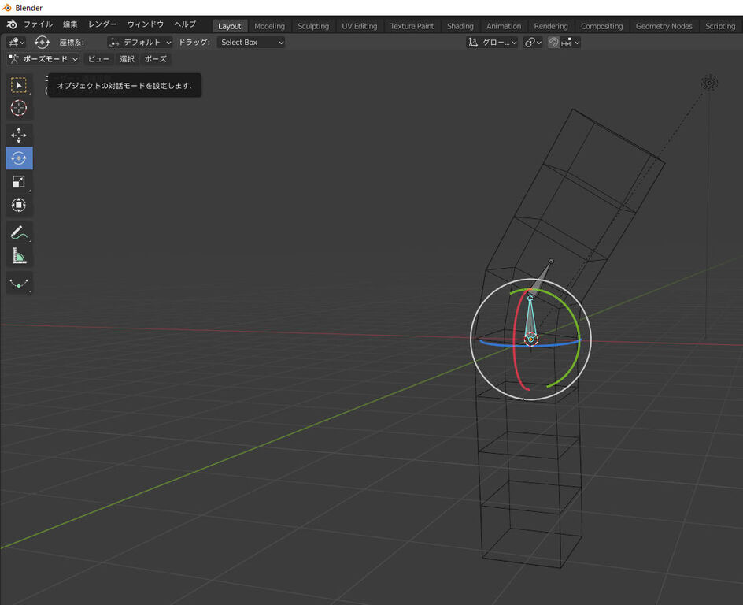Select the Measure ruler tool
743x605 pixels.
pos(19,255)
